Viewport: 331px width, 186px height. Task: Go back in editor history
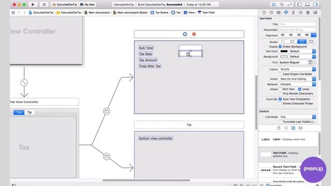19,12
